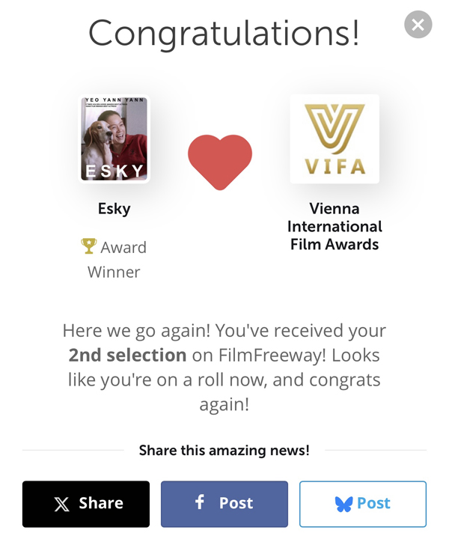Click "Share this amazing news!" text
This screenshot has width=449, height=542.
point(224,450)
